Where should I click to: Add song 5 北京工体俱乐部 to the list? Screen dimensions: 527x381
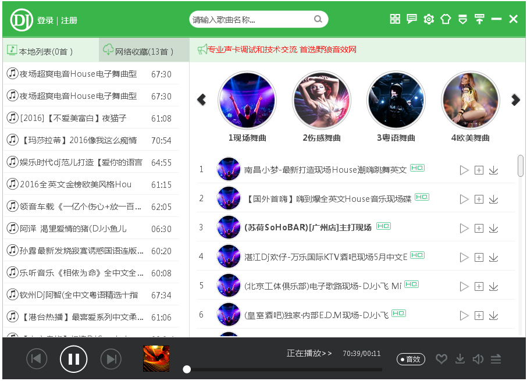click(x=479, y=287)
